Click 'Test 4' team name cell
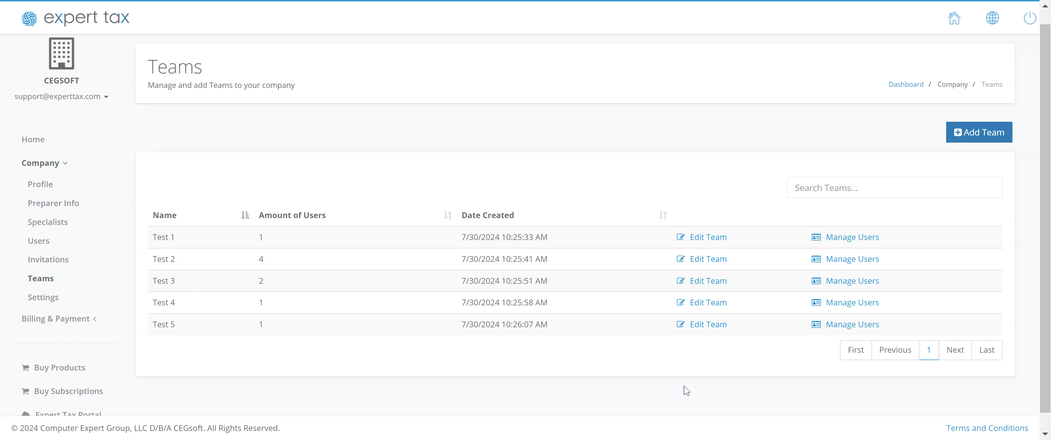 pyautogui.click(x=164, y=302)
